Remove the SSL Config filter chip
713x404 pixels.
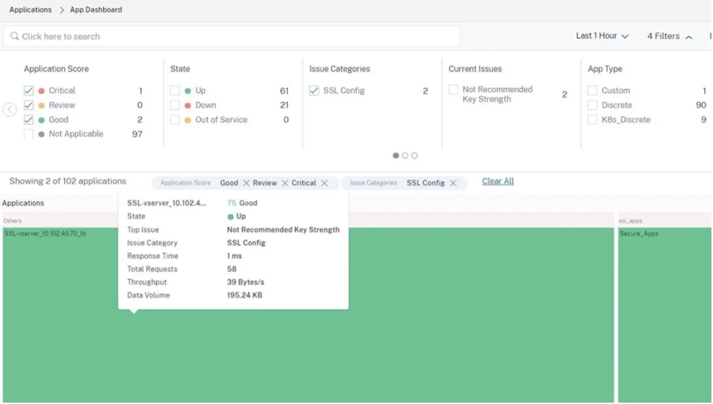pos(453,183)
